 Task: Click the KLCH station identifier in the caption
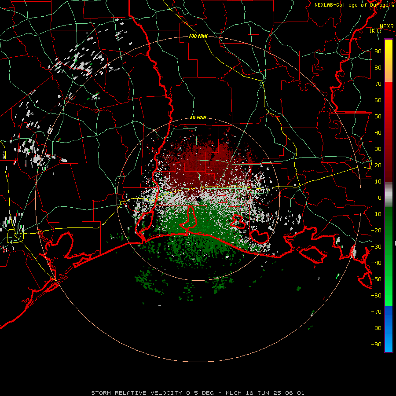pos(234,393)
